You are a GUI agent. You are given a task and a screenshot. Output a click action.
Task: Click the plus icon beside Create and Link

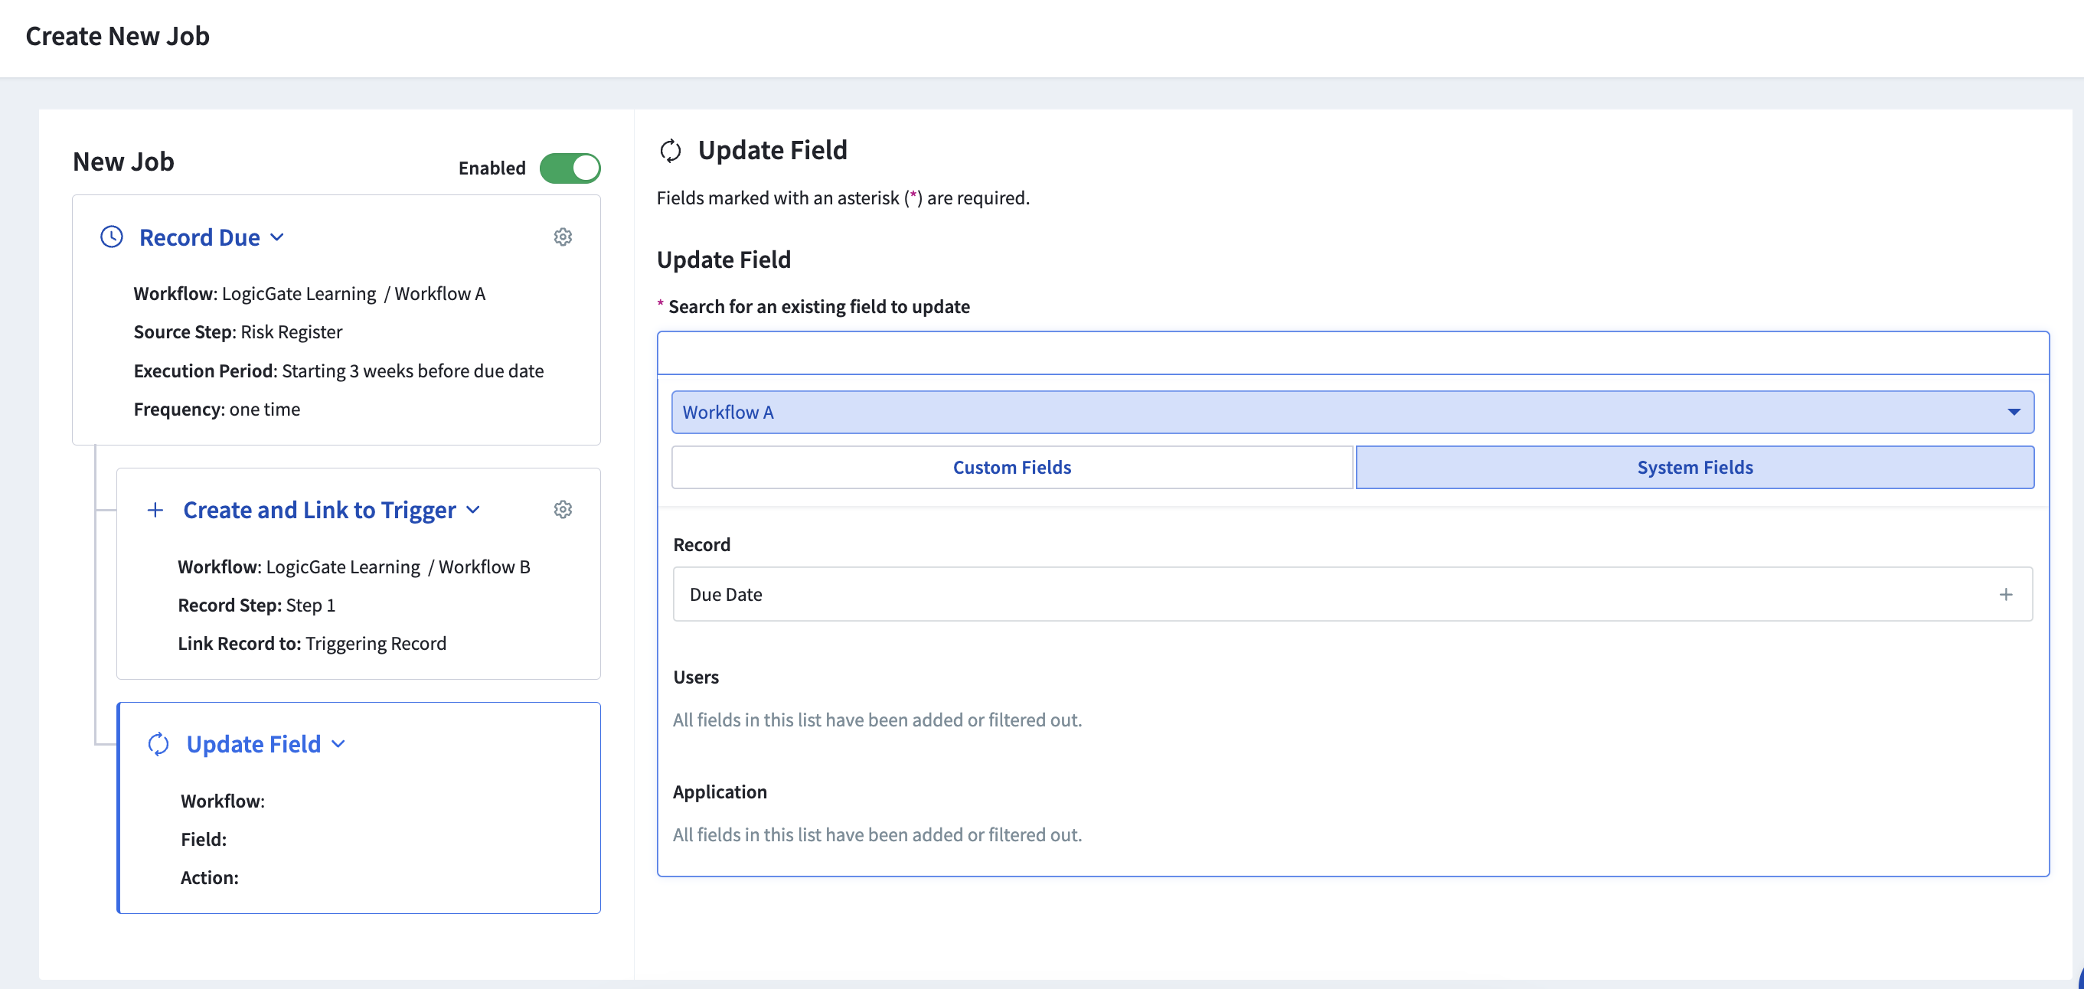click(x=155, y=511)
